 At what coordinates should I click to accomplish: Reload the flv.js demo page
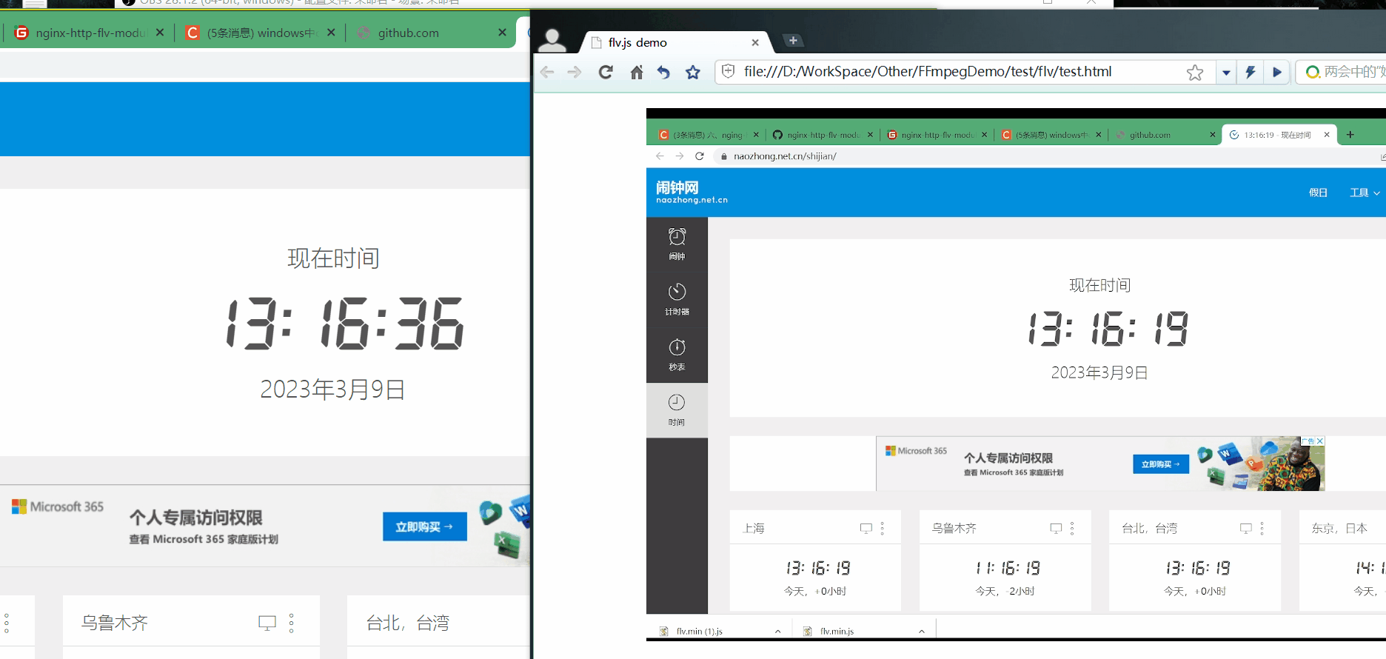606,72
